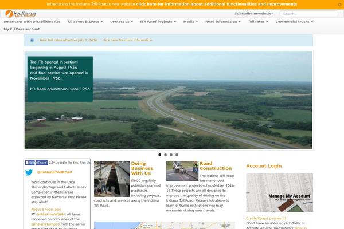This screenshot has width=344, height=229.
Task: Open the All about E-ZPass dropdown
Action: click(x=85, y=22)
